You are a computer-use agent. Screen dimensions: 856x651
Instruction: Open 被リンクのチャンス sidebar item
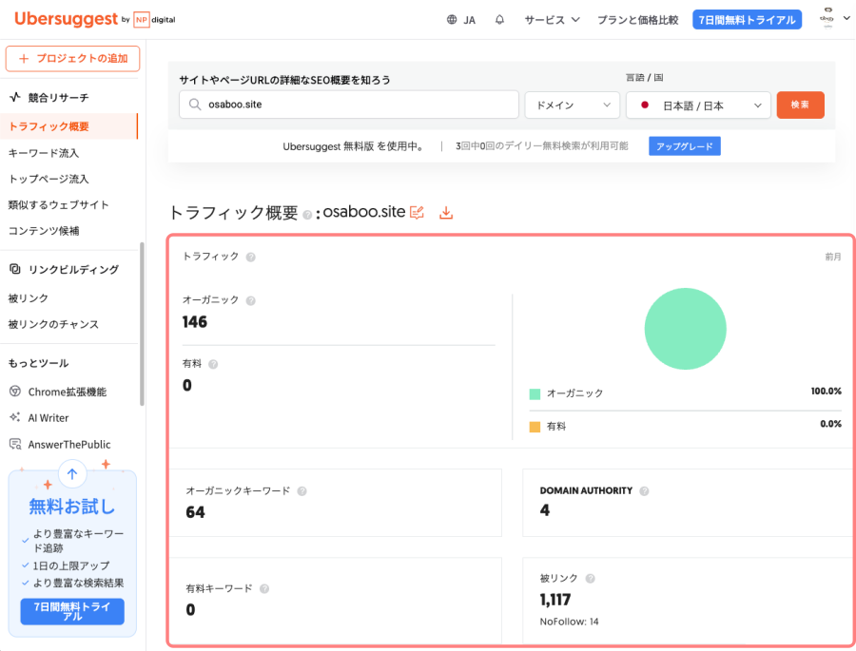point(53,325)
